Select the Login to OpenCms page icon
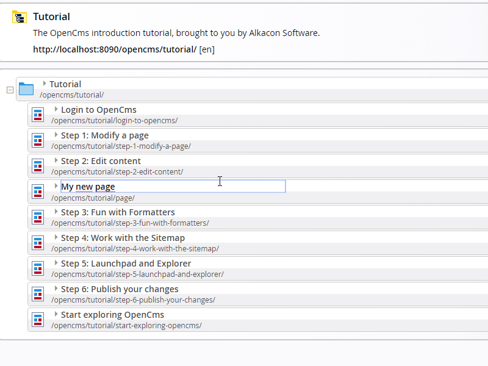 click(x=37, y=114)
